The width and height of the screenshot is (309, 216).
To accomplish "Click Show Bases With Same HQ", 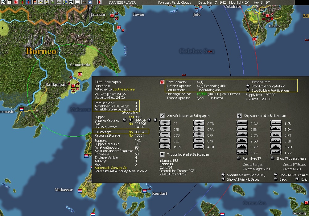I will [x=246, y=175].
